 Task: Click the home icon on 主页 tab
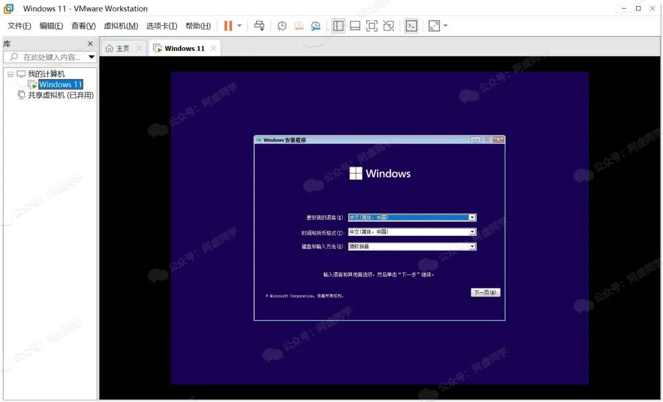point(109,48)
